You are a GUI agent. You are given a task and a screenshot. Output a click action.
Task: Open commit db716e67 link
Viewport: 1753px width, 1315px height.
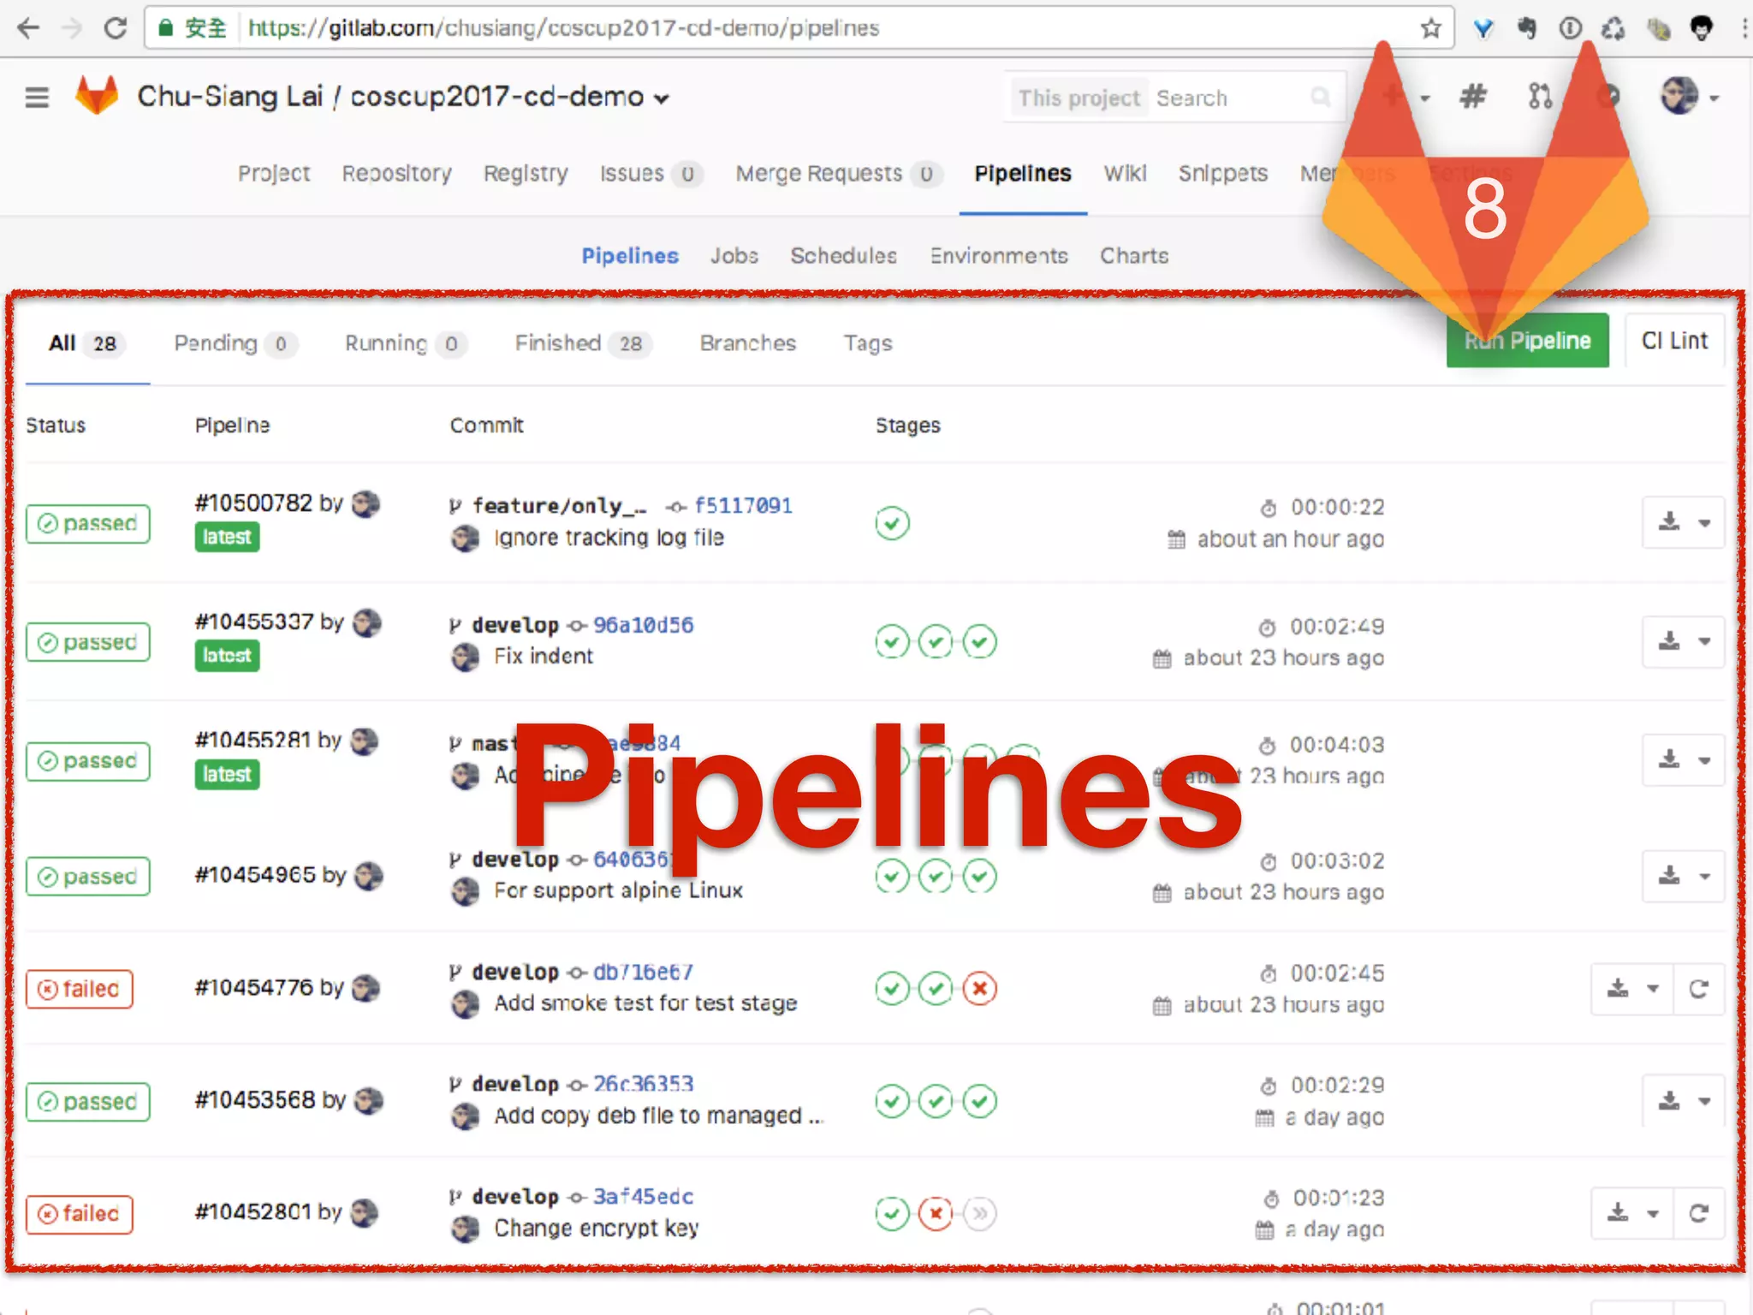click(x=643, y=972)
